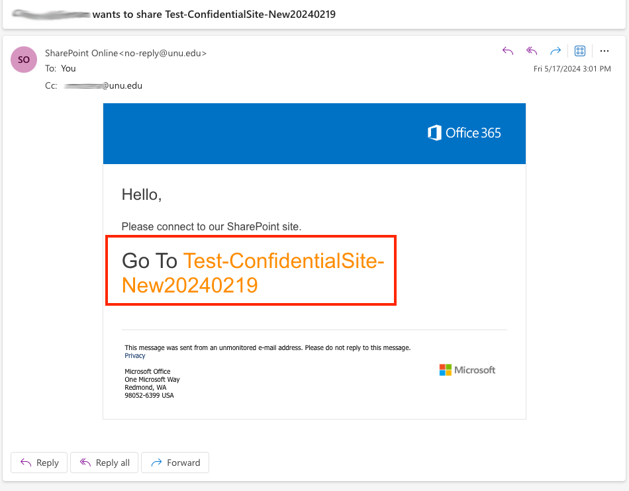Click the '98052-6399 USA' postal code line
629x491 pixels.
tap(149, 395)
